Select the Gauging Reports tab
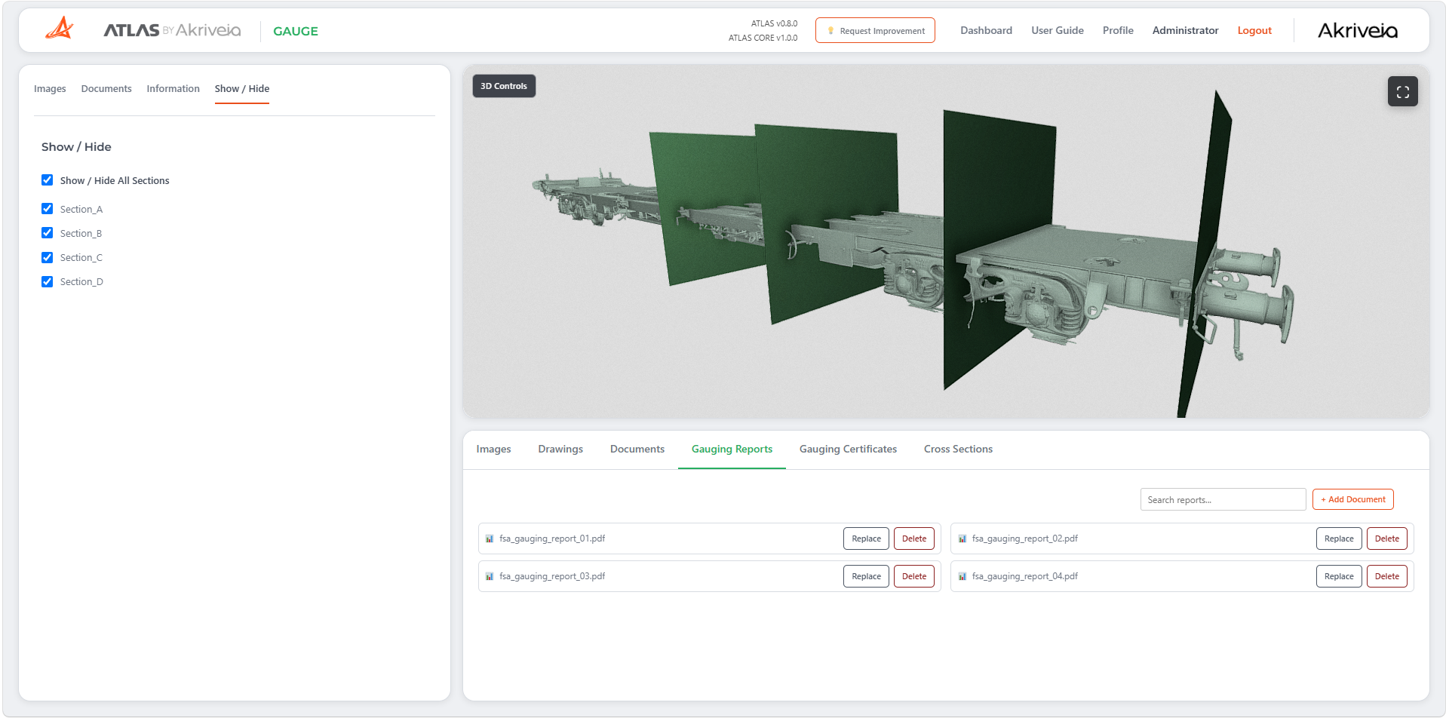The image size is (1446, 718). click(732, 449)
